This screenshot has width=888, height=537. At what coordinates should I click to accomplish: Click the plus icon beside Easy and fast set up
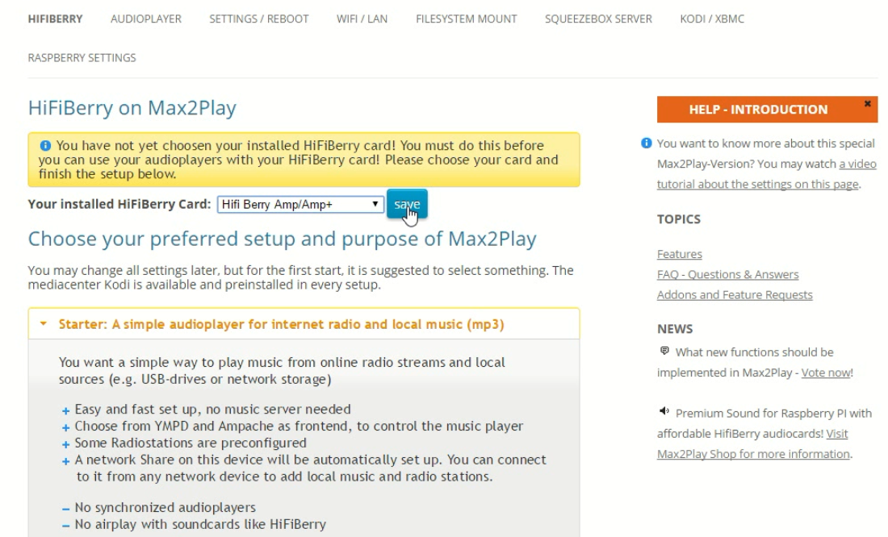65,411
